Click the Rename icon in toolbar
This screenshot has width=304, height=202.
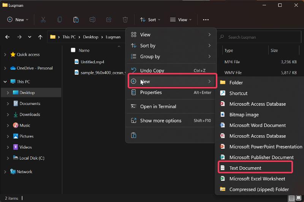coord(92,20)
